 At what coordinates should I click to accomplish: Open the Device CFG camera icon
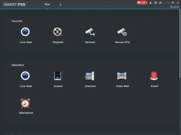[122, 32]
